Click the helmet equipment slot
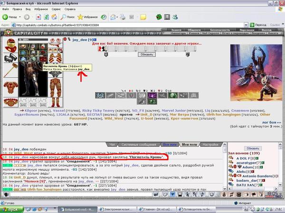 click(x=10, y=45)
